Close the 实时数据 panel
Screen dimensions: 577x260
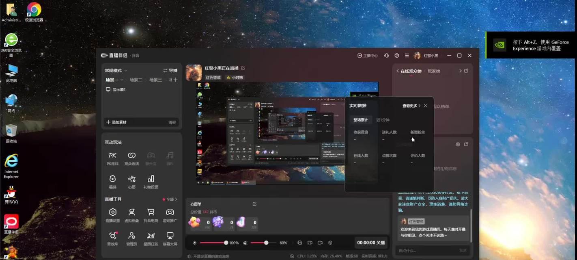pos(425,106)
